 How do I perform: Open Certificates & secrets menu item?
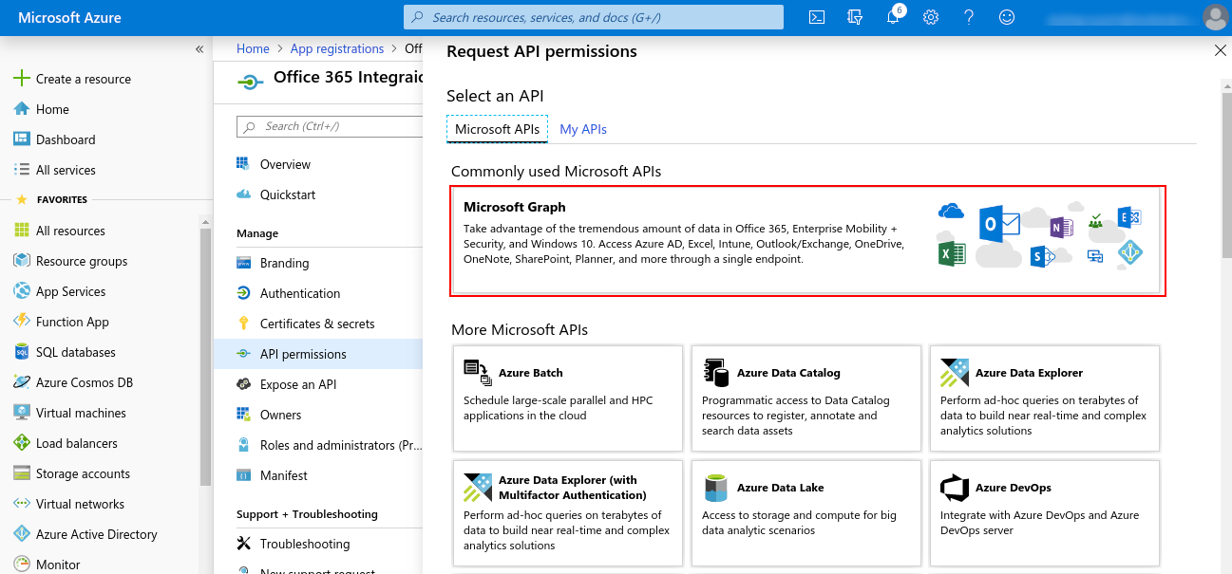[317, 324]
